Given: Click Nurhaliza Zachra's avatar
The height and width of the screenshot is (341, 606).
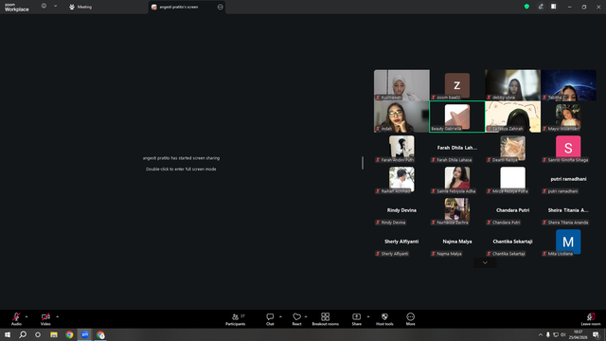Looking at the screenshot, I should point(457,209).
